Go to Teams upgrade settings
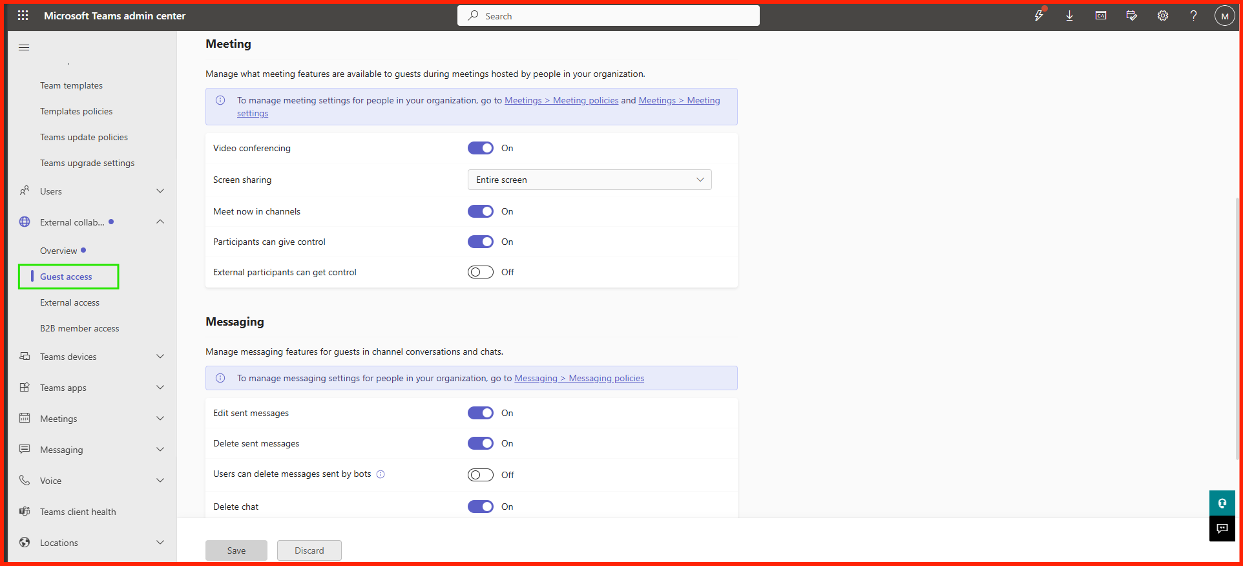Screen dimensions: 1243x566 click(x=87, y=163)
